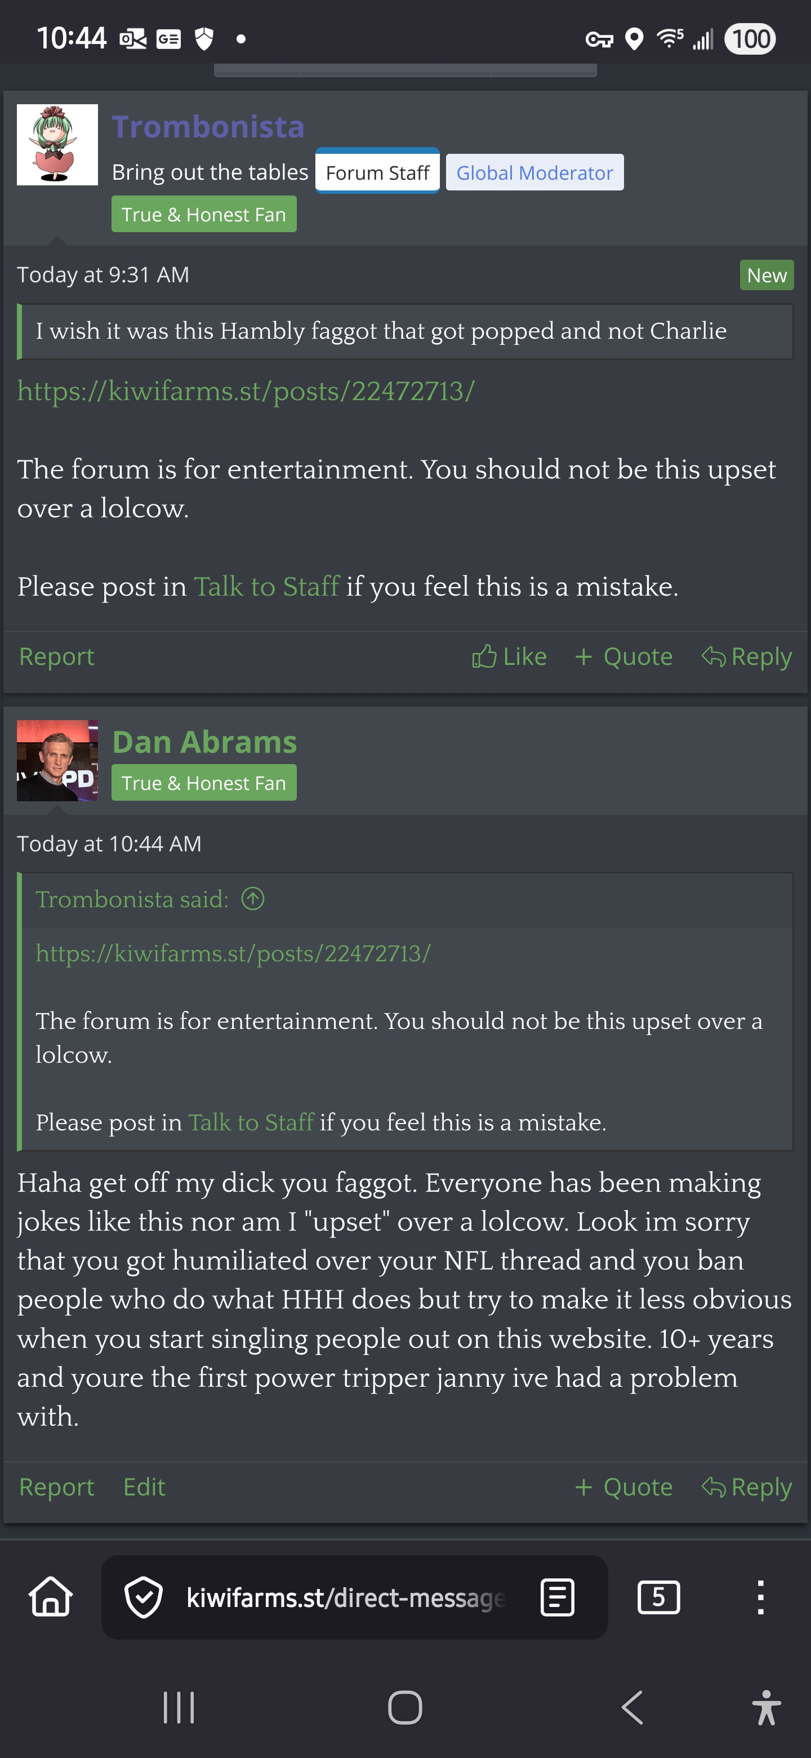This screenshot has height=1758, width=811.
Task: Open the kiwifarms post link in Trombonista's message
Action: click(246, 391)
